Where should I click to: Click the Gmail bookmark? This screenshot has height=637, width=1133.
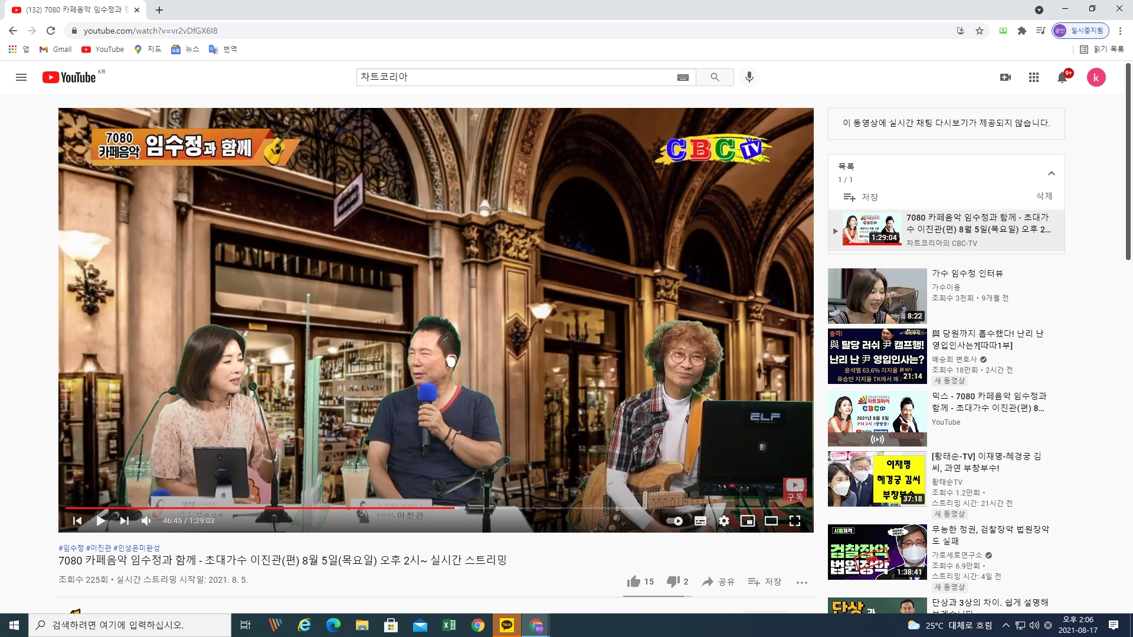tap(55, 50)
